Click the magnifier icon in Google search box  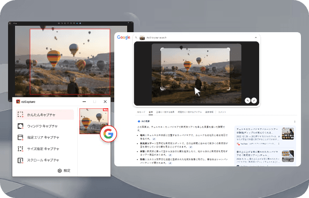pyautogui.click(x=136, y=38)
